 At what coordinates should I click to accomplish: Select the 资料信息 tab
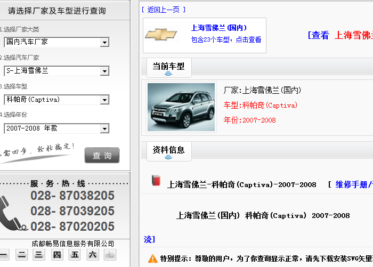pos(169,151)
